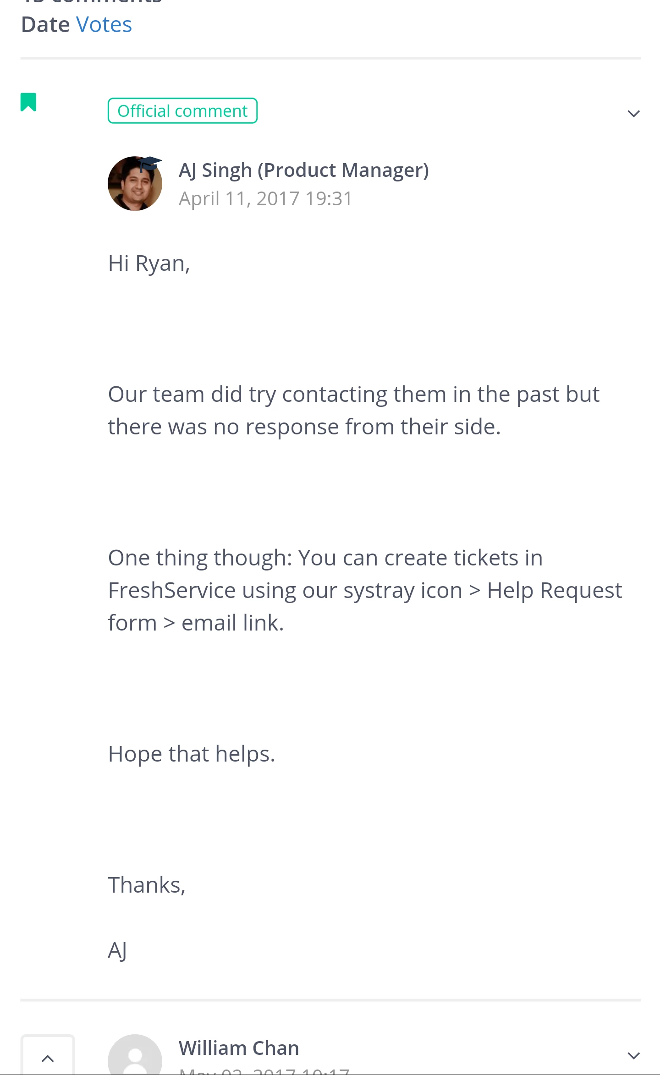660x1075 pixels.
Task: Upvote William Chan's comment
Action: click(x=48, y=1056)
